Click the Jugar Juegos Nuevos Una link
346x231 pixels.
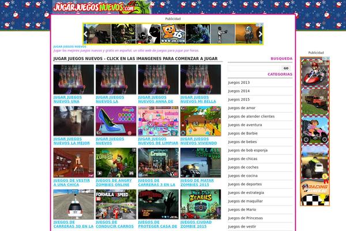click(67, 99)
